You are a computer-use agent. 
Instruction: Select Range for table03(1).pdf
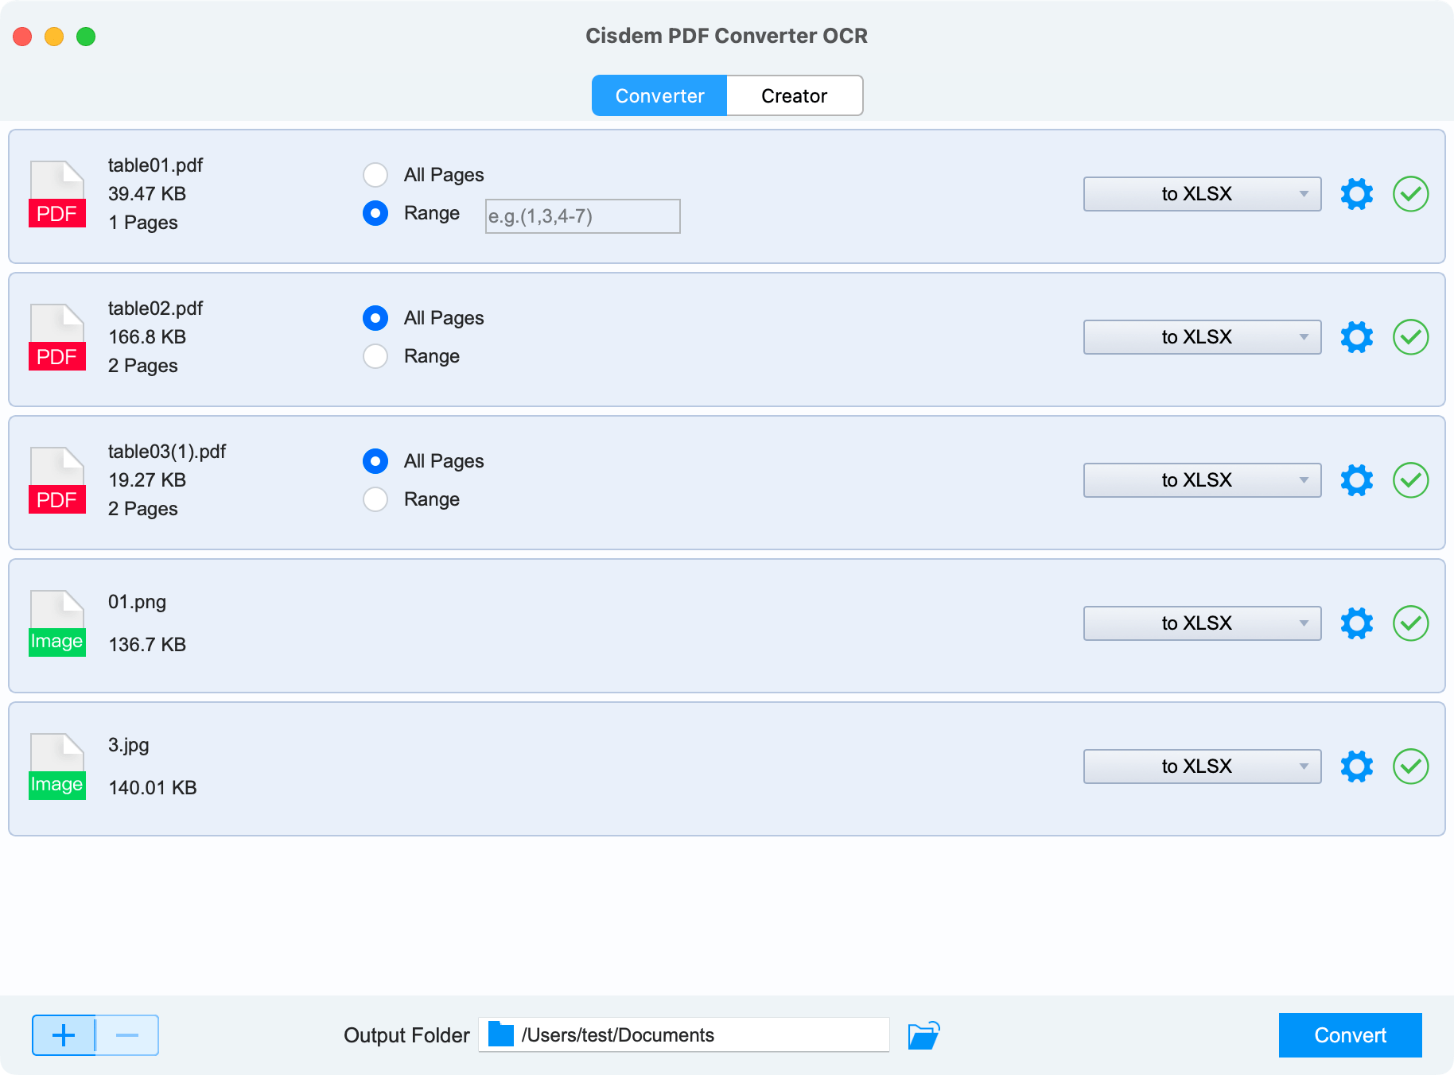pos(375,499)
